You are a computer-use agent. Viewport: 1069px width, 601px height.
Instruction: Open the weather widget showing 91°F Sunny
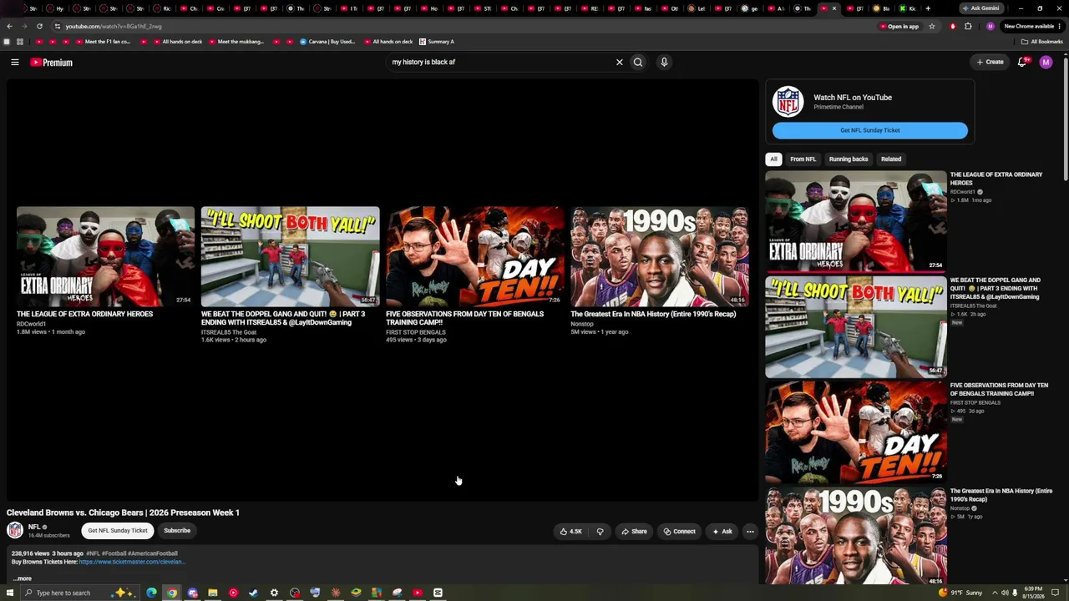pos(960,593)
